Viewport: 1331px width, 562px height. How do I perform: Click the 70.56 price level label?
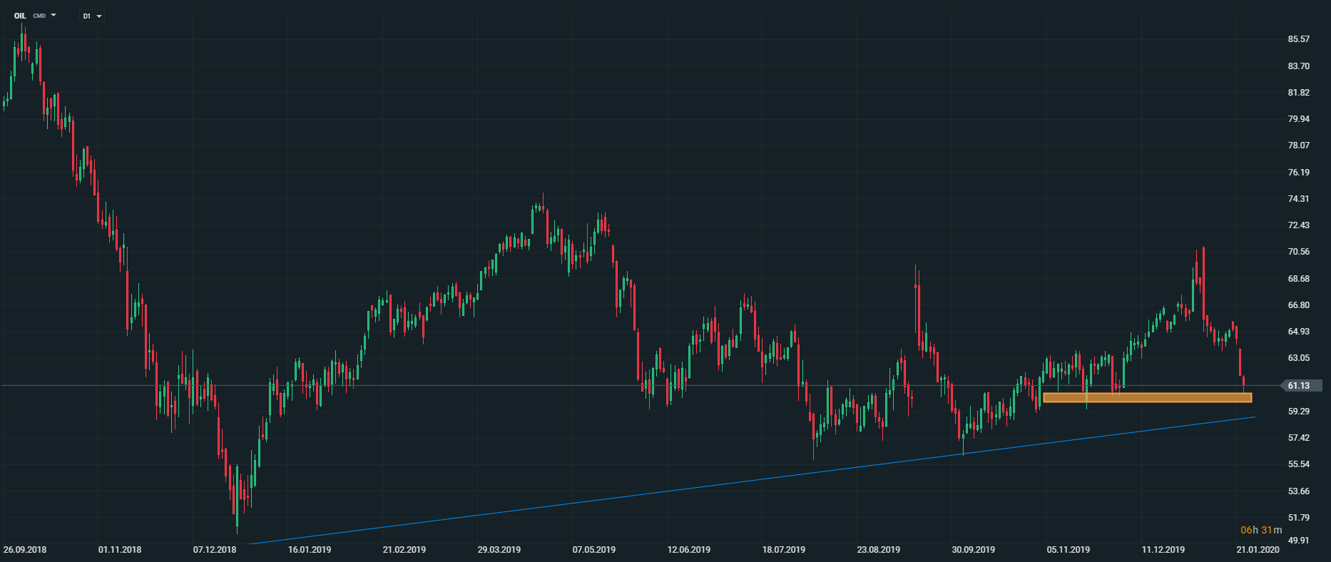point(1298,252)
